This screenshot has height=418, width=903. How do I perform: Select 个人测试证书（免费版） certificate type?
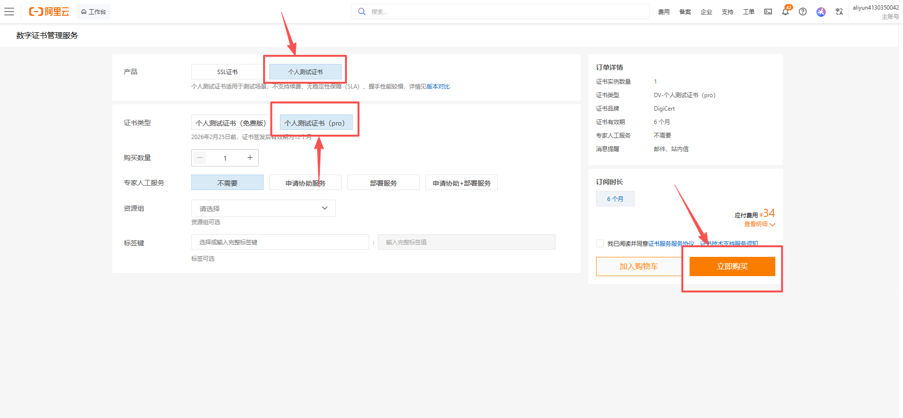(231, 123)
